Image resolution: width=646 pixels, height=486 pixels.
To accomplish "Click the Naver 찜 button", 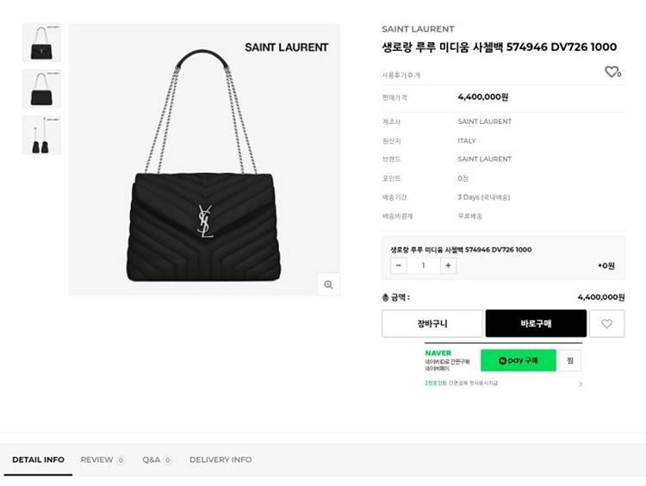I will pyautogui.click(x=570, y=360).
